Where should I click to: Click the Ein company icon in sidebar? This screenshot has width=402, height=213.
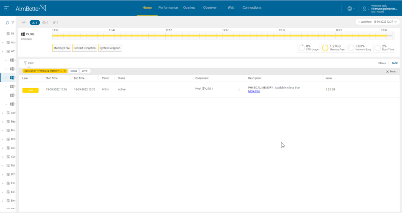(8, 183)
